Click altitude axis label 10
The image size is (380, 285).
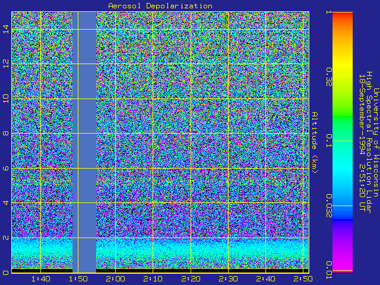click(6, 99)
